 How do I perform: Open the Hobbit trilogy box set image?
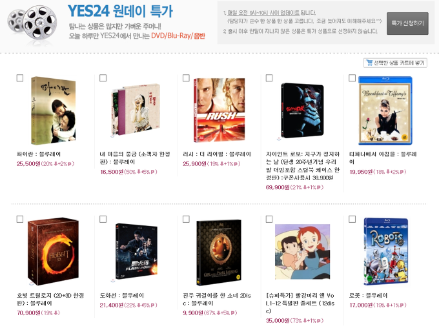(x=53, y=251)
